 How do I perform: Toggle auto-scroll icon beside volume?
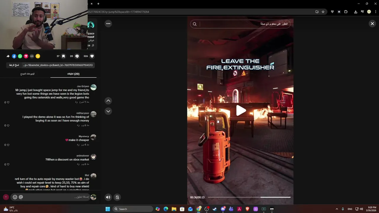117,197
